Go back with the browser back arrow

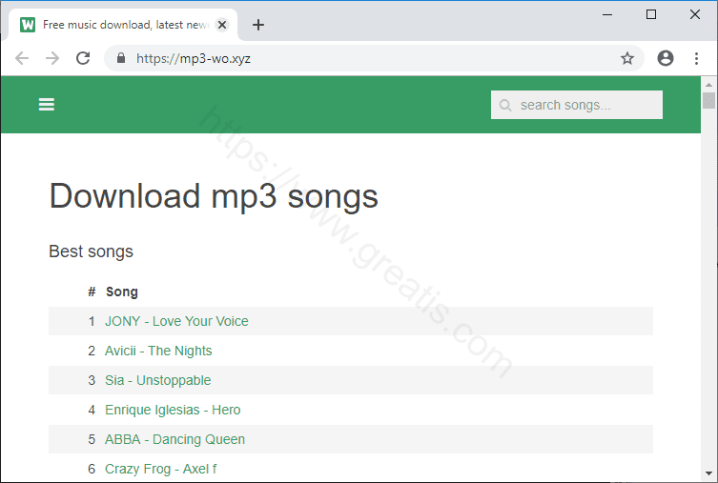[x=22, y=58]
